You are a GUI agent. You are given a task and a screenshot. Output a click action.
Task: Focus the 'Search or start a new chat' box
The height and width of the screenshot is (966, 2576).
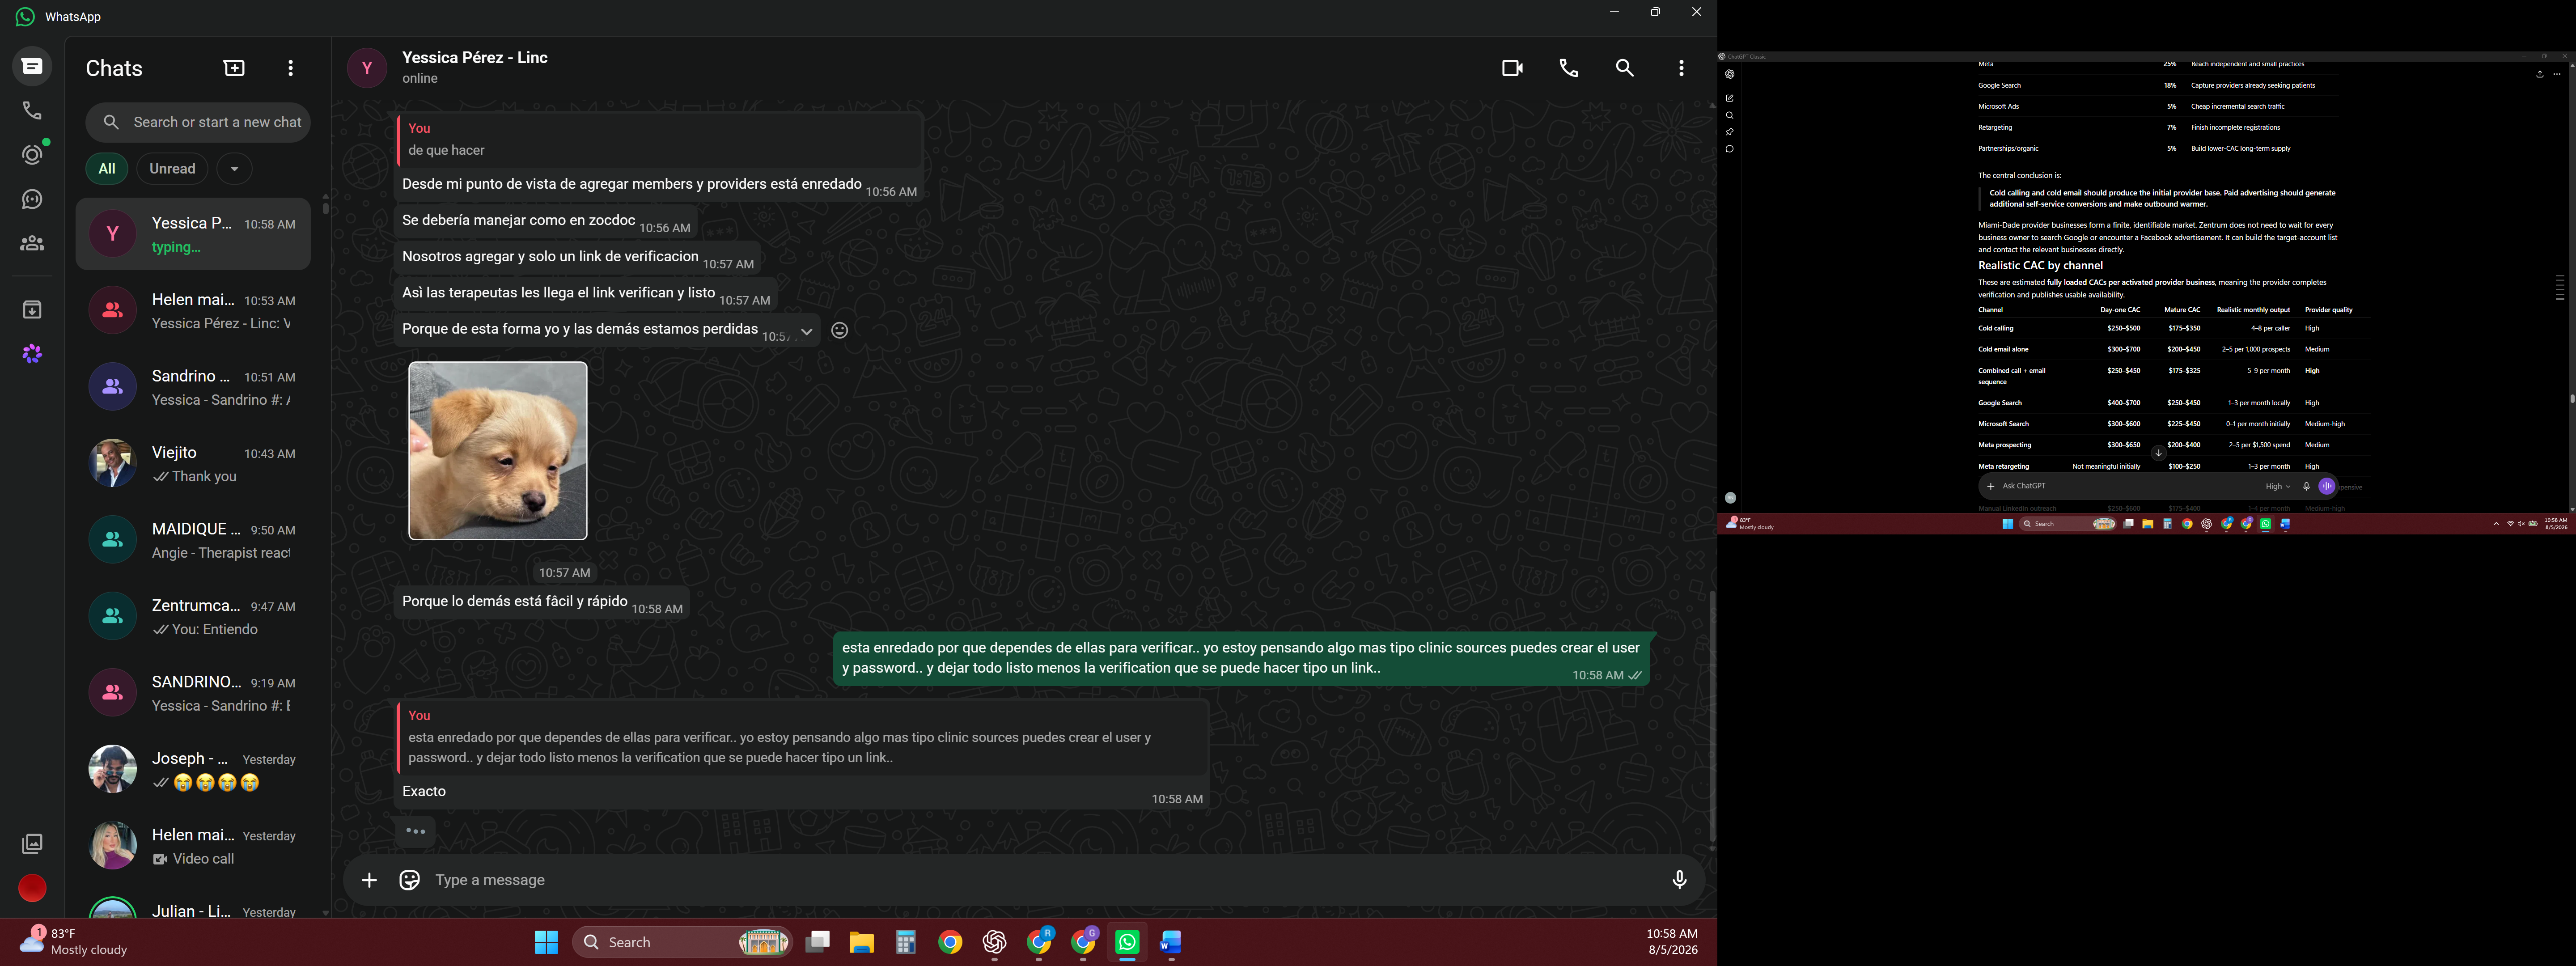[198, 122]
